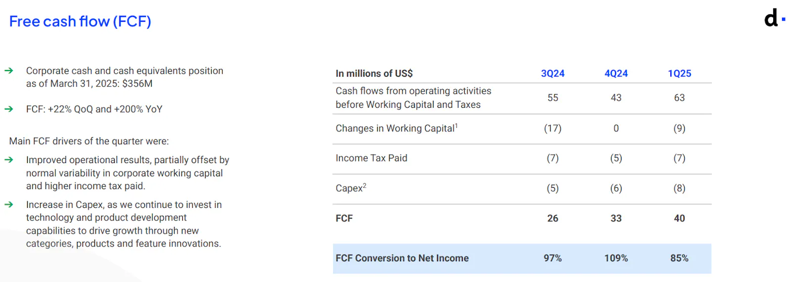Click the Changes in Working Capital row label
The height and width of the screenshot is (282, 791).
(x=396, y=128)
